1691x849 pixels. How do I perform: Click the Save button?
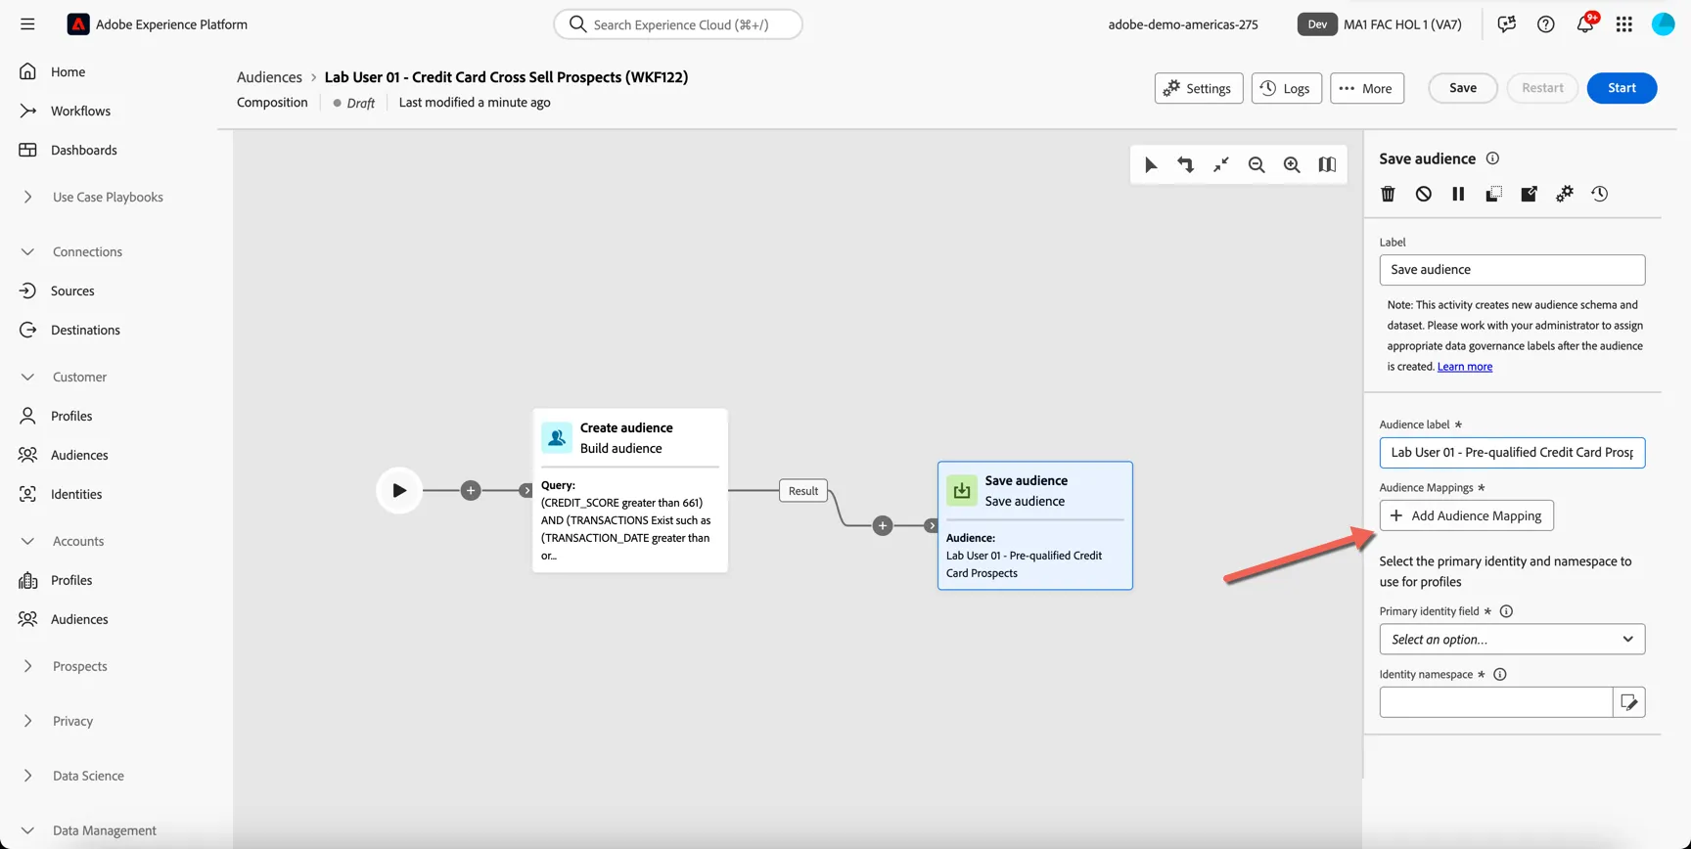point(1463,88)
